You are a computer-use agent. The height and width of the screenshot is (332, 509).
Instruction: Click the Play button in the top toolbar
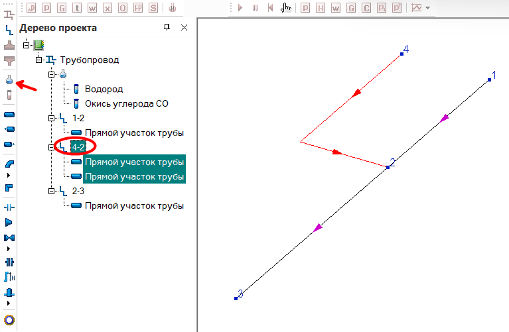pos(240,8)
